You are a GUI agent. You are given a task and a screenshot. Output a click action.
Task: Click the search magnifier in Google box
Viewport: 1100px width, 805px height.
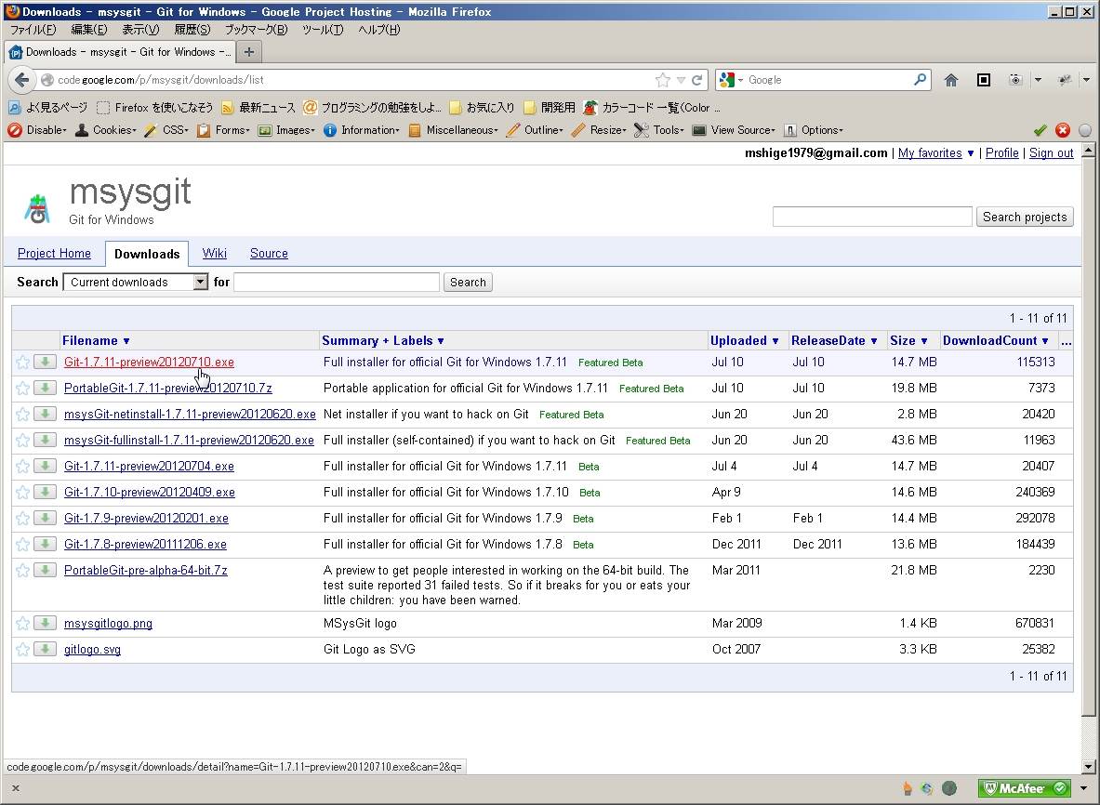[x=920, y=80]
